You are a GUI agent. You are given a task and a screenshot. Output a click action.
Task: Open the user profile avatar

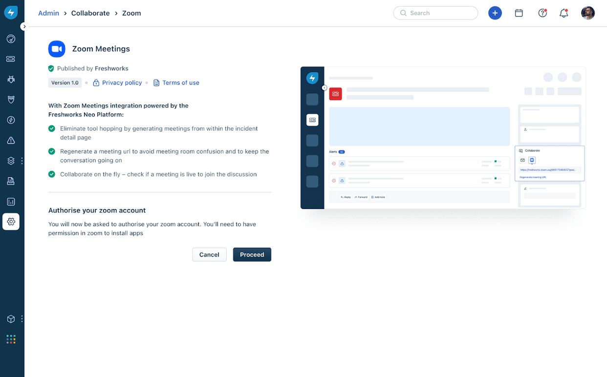pyautogui.click(x=588, y=13)
